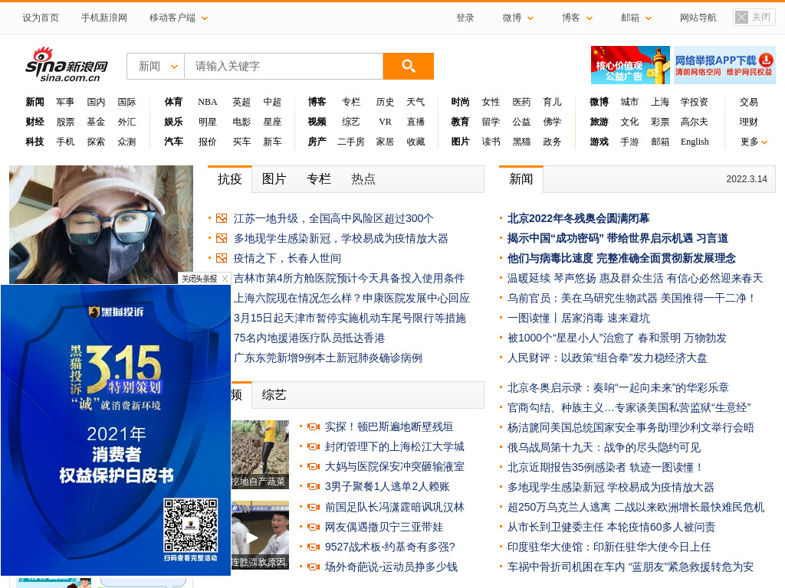This screenshot has width=785, height=588.
Task: Expand the 博客 dropdown in top bar
Action: coord(576,18)
